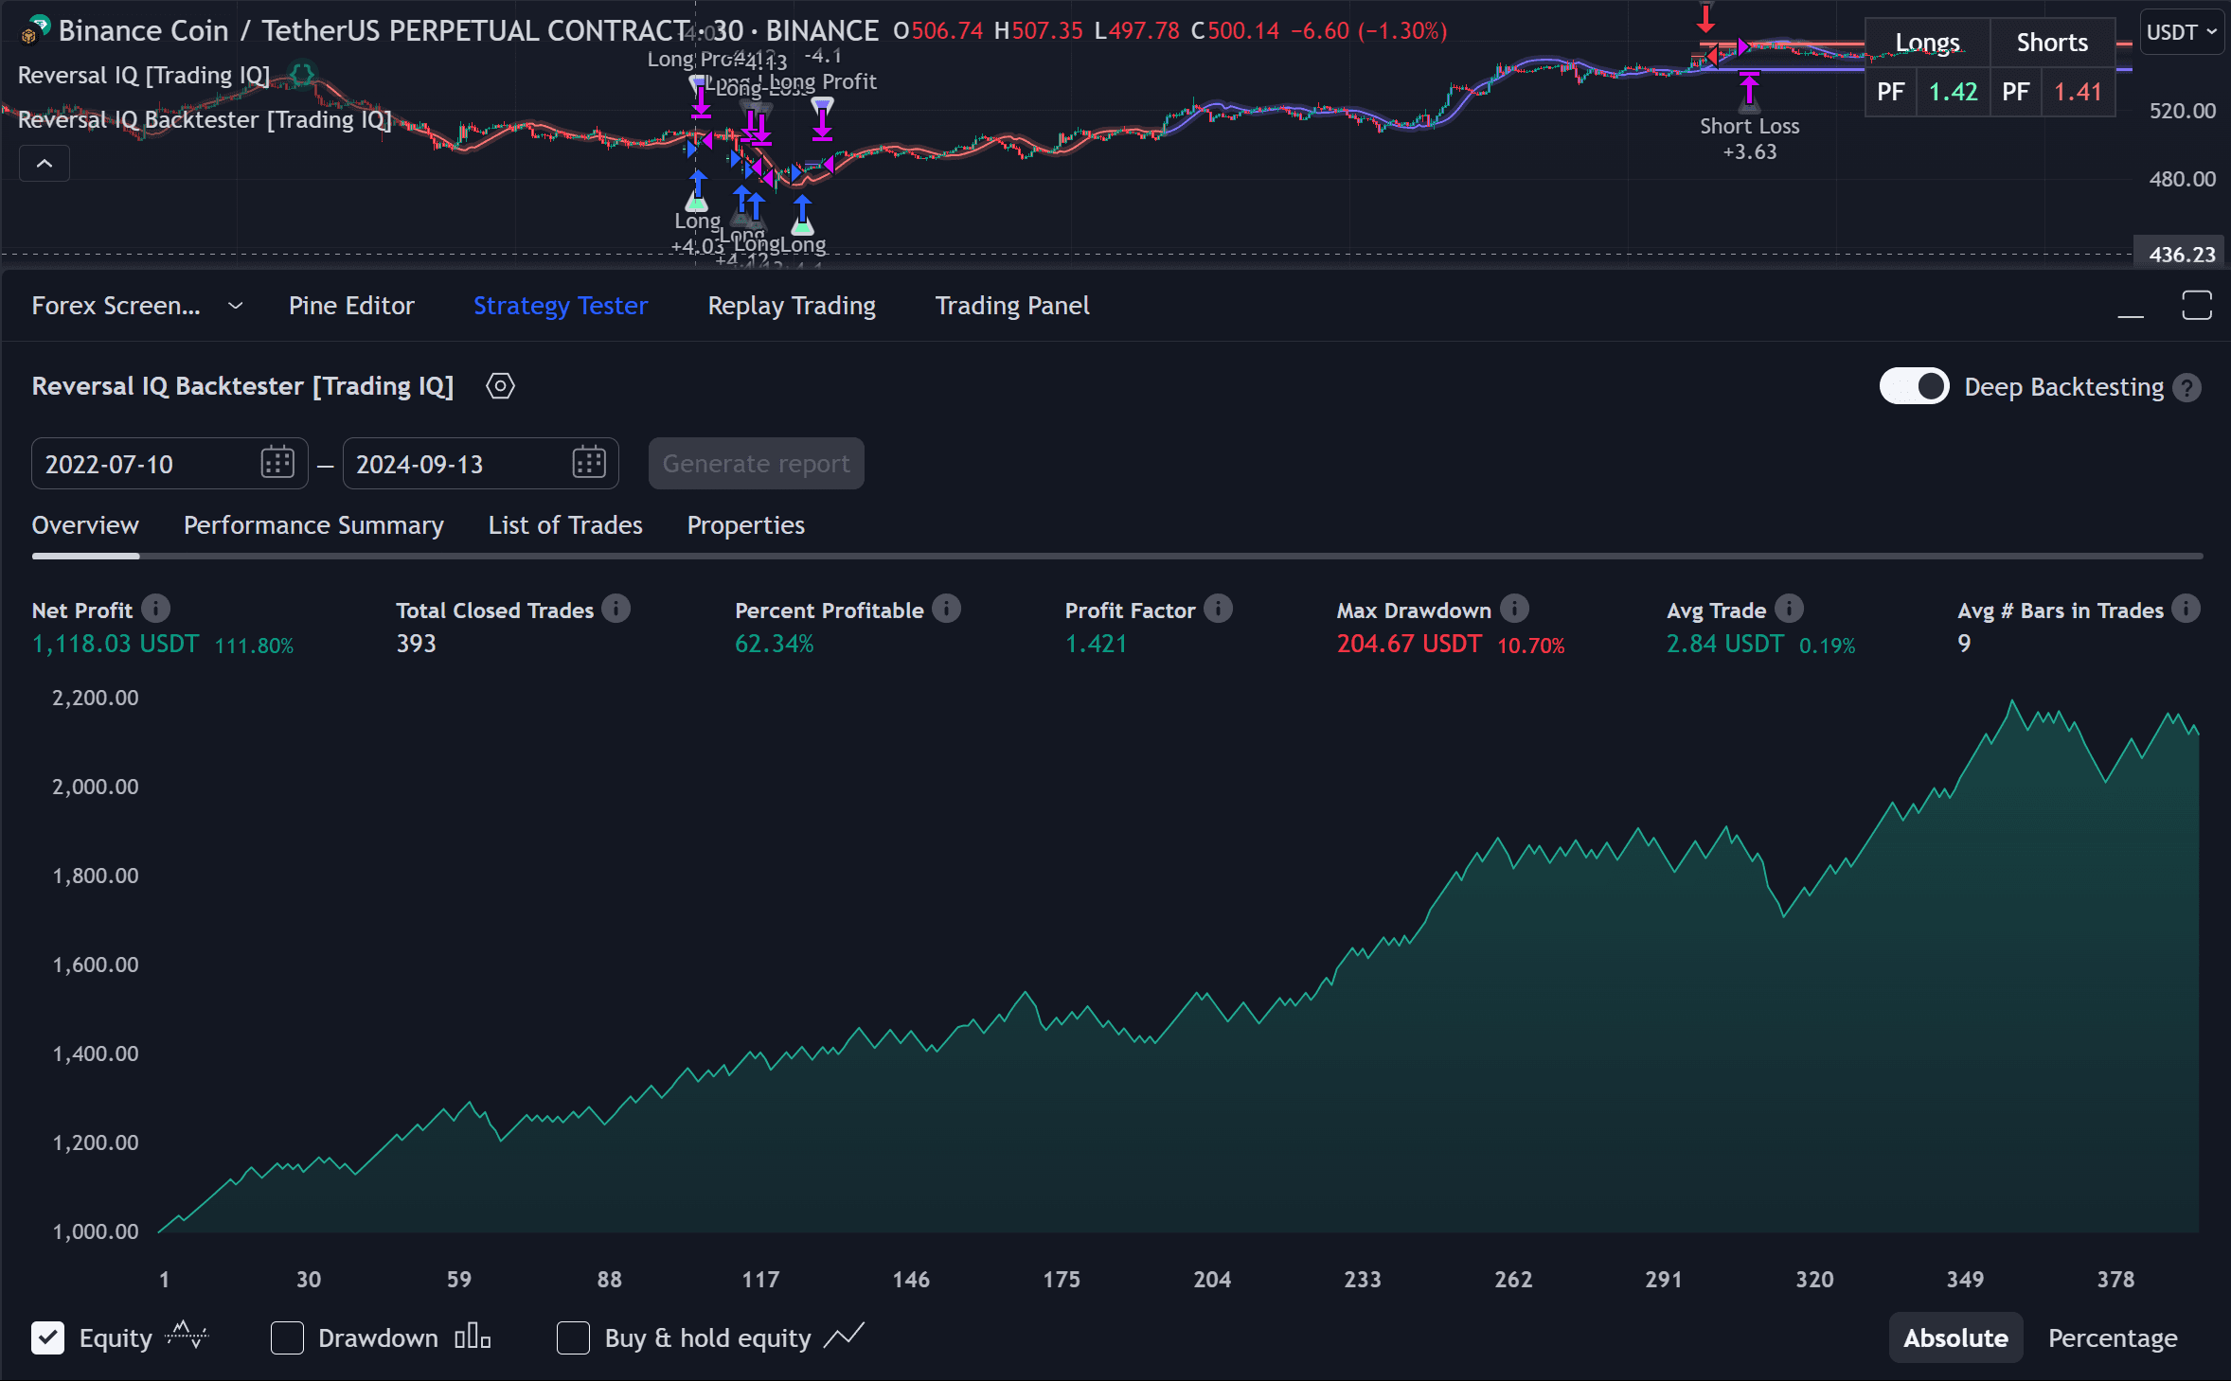Open Deep Backtesting help question mark
This screenshot has height=1381, width=2231.
point(2187,387)
